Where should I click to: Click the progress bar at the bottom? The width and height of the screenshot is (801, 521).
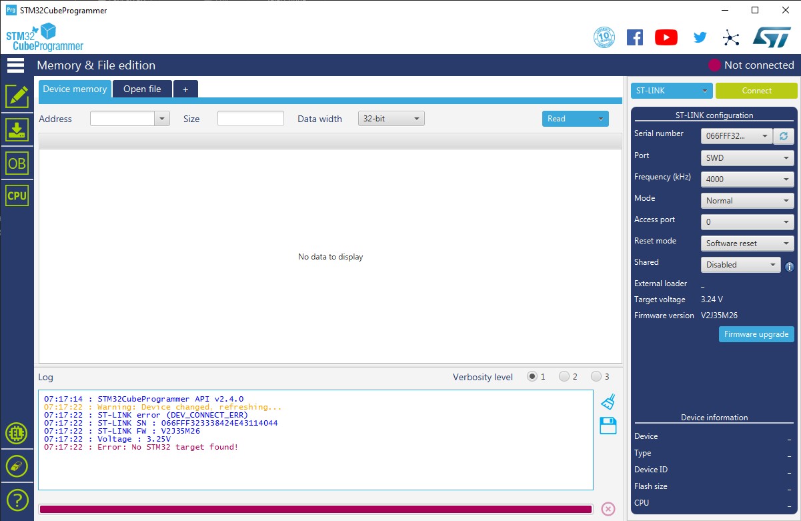coord(315,509)
